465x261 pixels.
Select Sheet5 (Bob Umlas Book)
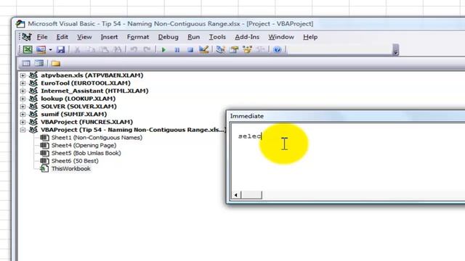pos(86,153)
